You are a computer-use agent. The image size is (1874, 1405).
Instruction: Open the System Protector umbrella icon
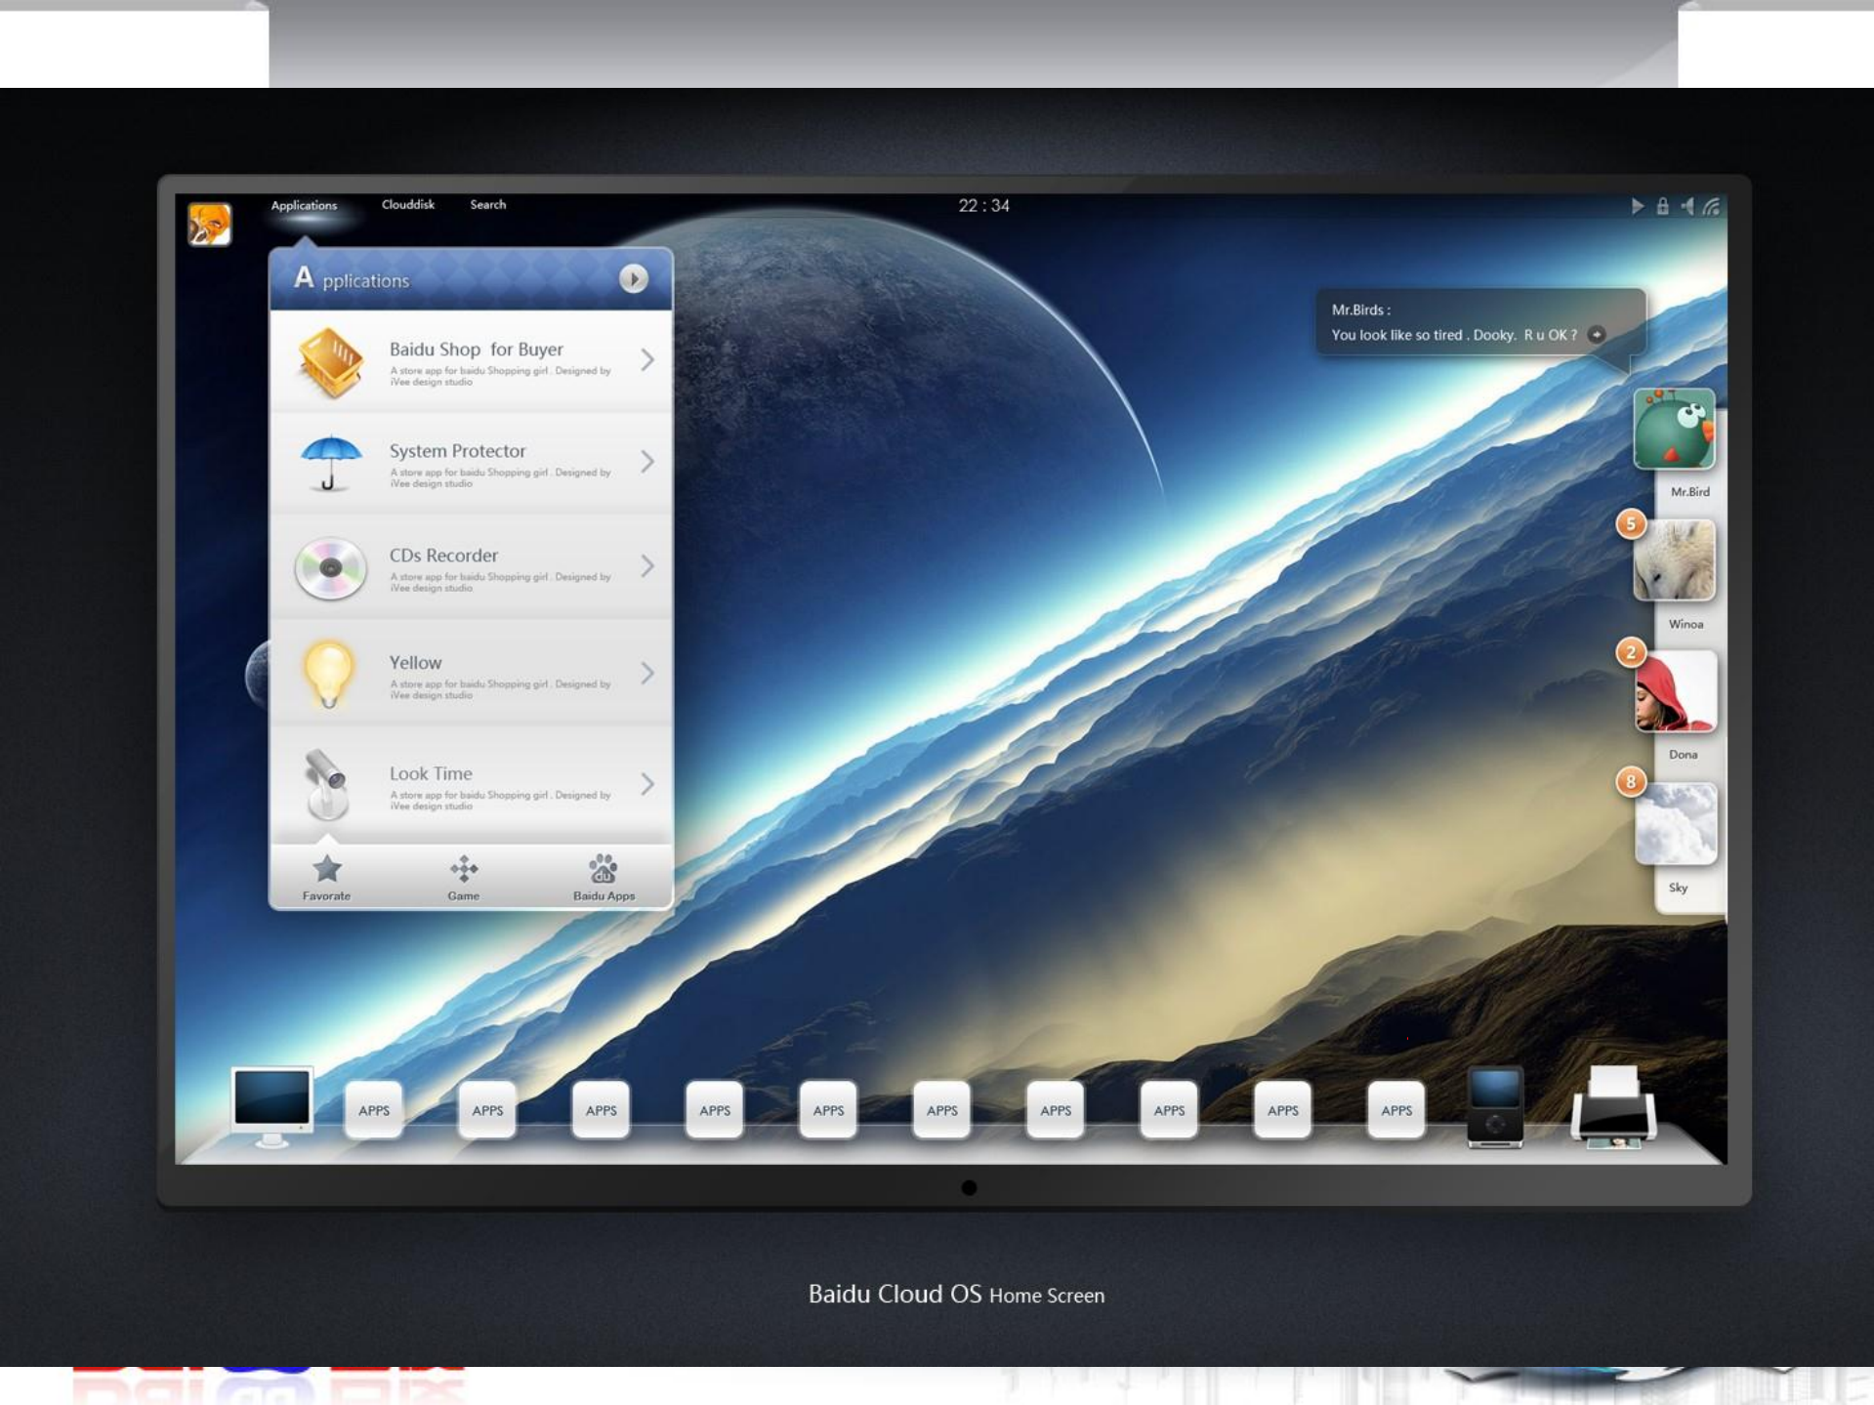[330, 462]
